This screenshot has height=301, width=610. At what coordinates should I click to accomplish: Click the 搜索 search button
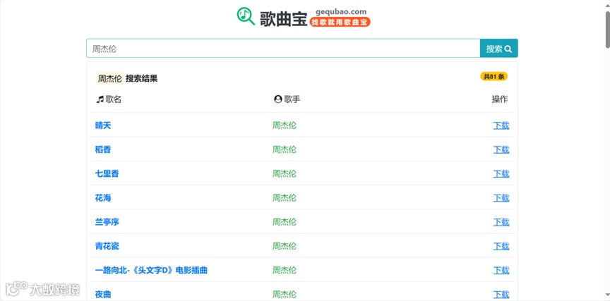498,49
